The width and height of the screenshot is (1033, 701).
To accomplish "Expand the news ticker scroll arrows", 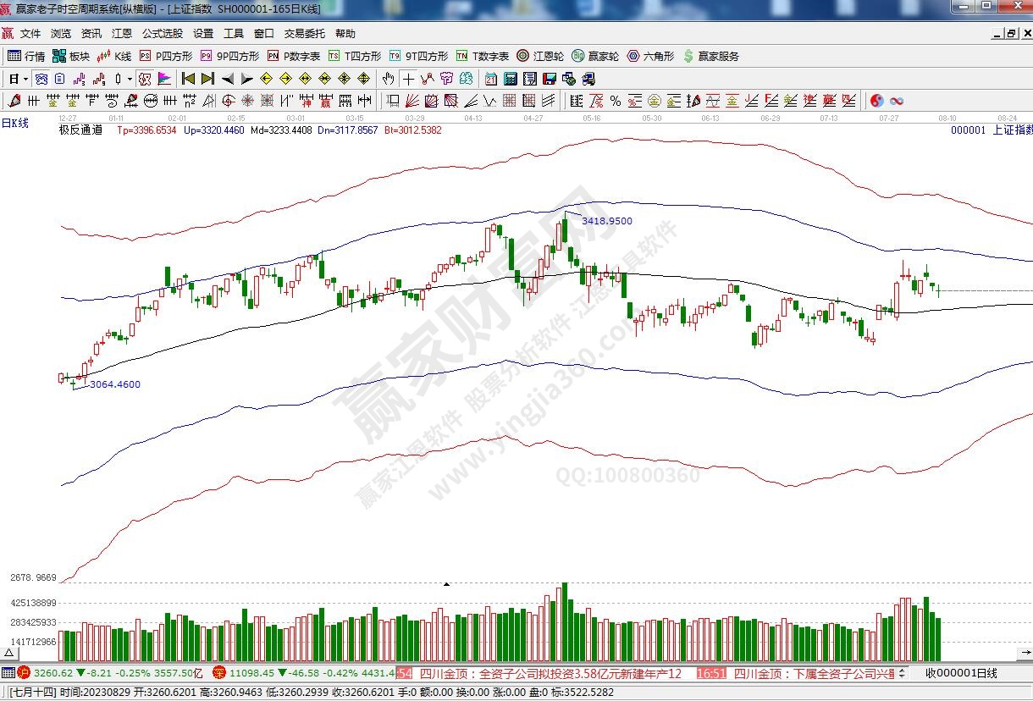I will (x=901, y=673).
